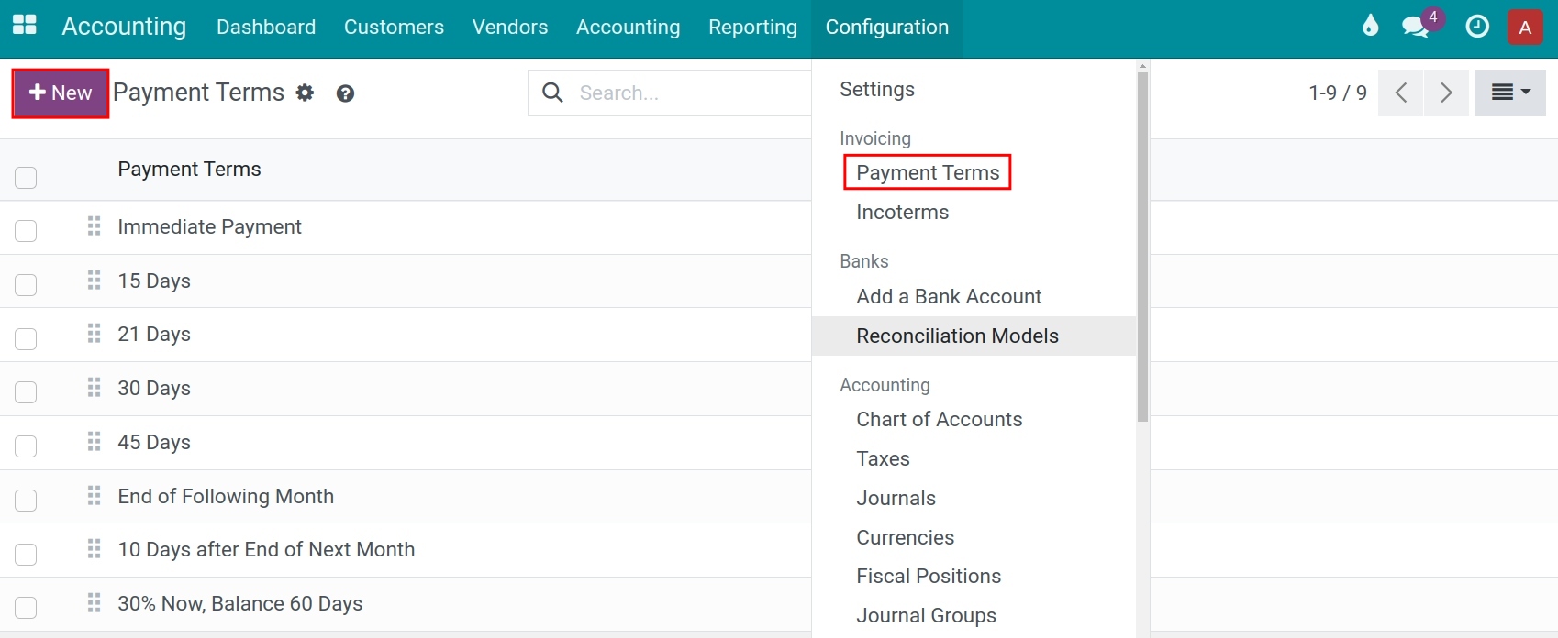Grab the drag handle for 45 Days
Screen dimensions: 1558x638
tap(94, 442)
